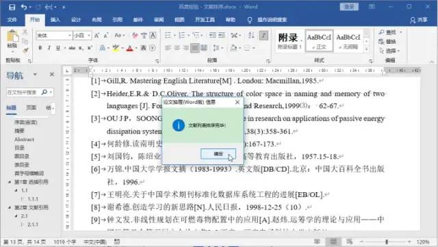Click the red font color icon
Image resolution: width=438 pixels, height=247 pixels.
point(129,48)
